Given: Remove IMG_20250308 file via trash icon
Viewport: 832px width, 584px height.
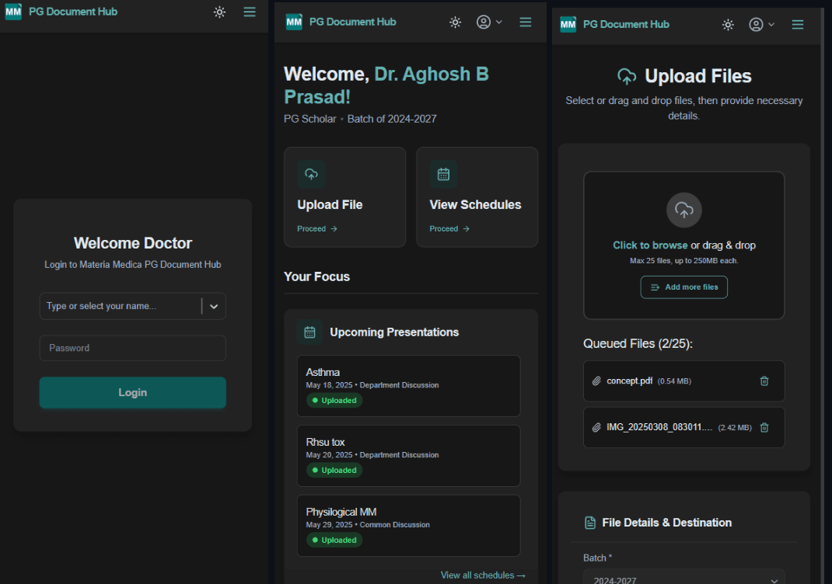Looking at the screenshot, I should (x=764, y=427).
